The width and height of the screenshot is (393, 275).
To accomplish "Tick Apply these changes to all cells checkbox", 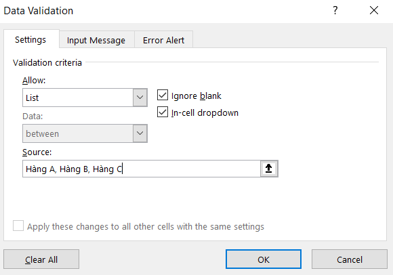I will tap(18, 226).
